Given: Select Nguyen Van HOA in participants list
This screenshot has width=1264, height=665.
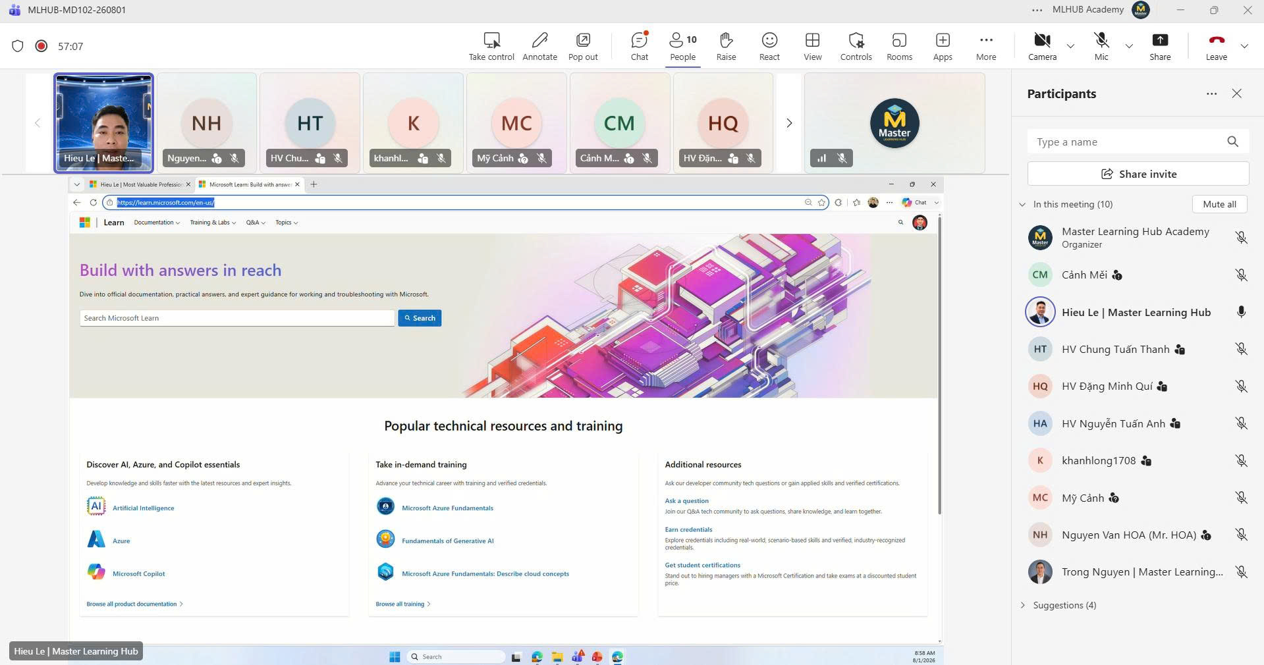Looking at the screenshot, I should click(x=1138, y=535).
